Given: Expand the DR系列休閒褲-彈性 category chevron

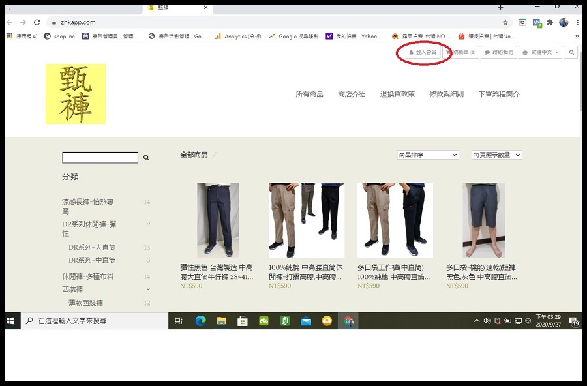Looking at the screenshot, I should pyautogui.click(x=148, y=223).
